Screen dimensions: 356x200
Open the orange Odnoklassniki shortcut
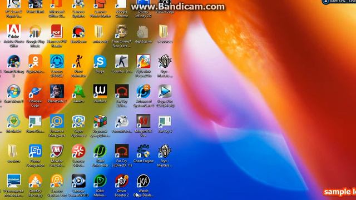[35, 64]
